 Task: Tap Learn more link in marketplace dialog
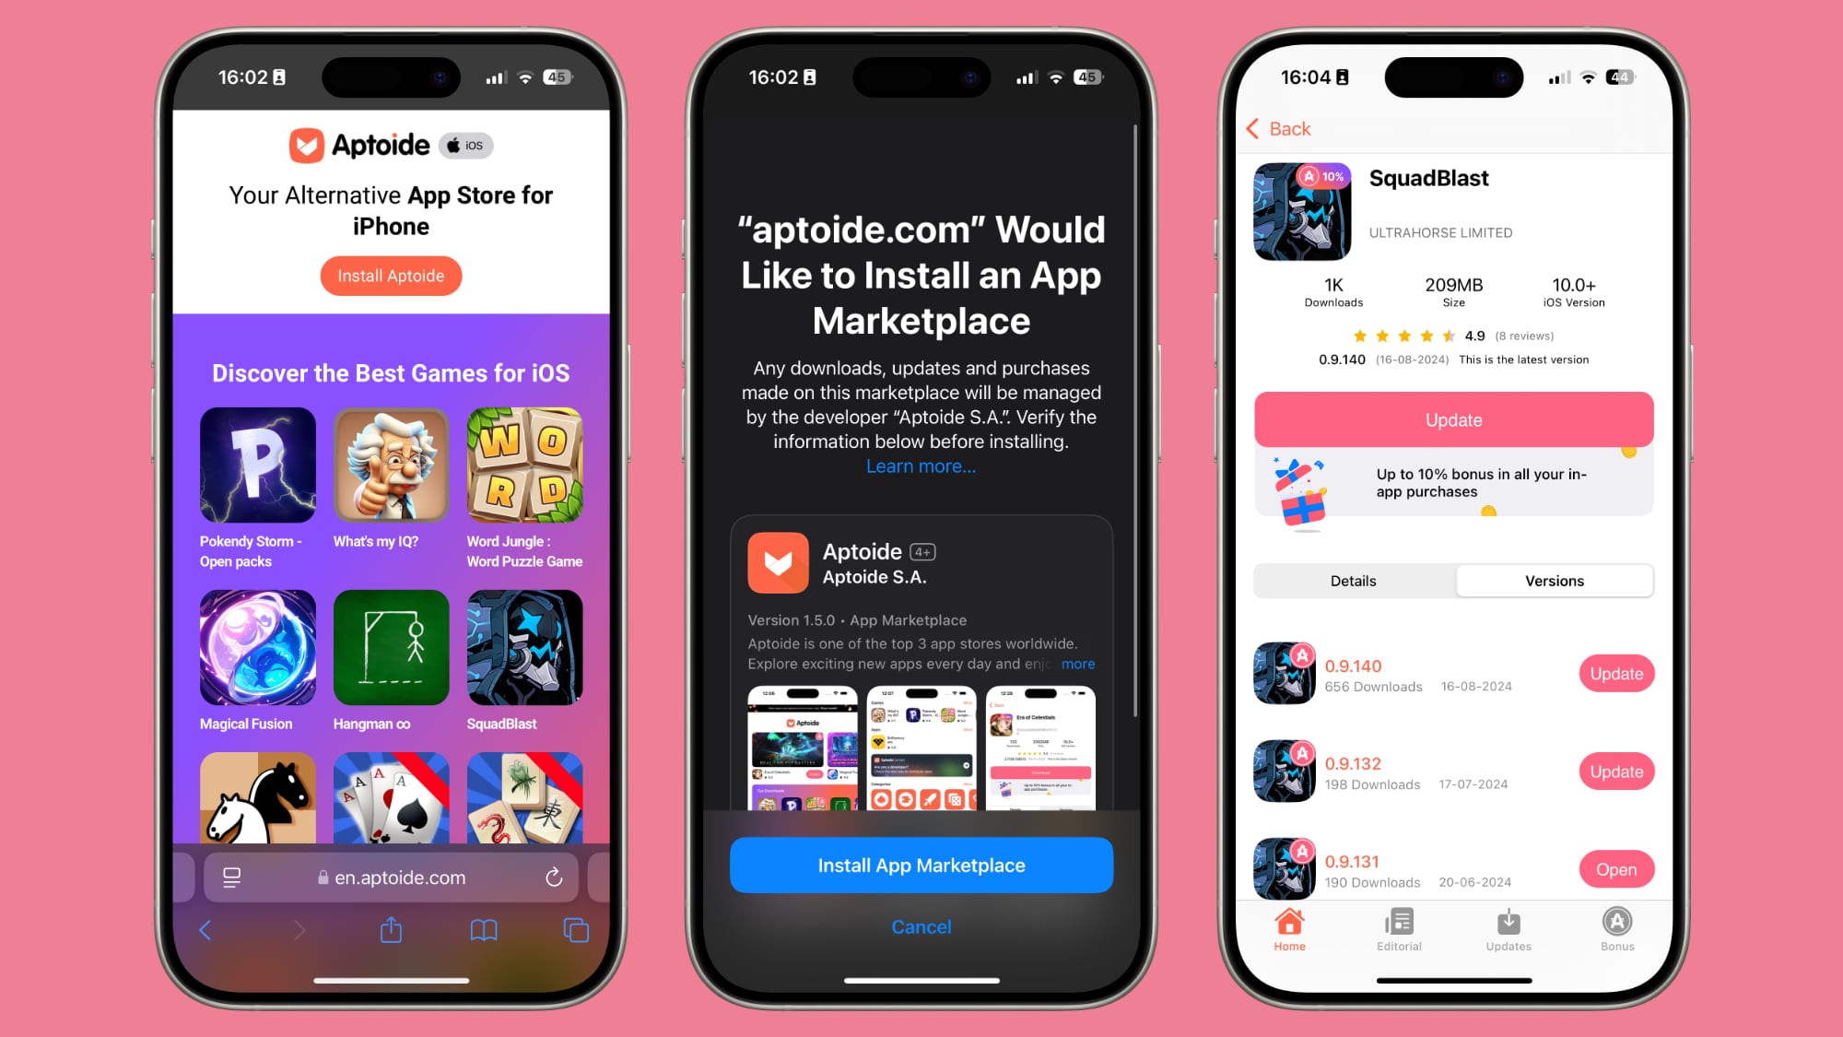921,465
